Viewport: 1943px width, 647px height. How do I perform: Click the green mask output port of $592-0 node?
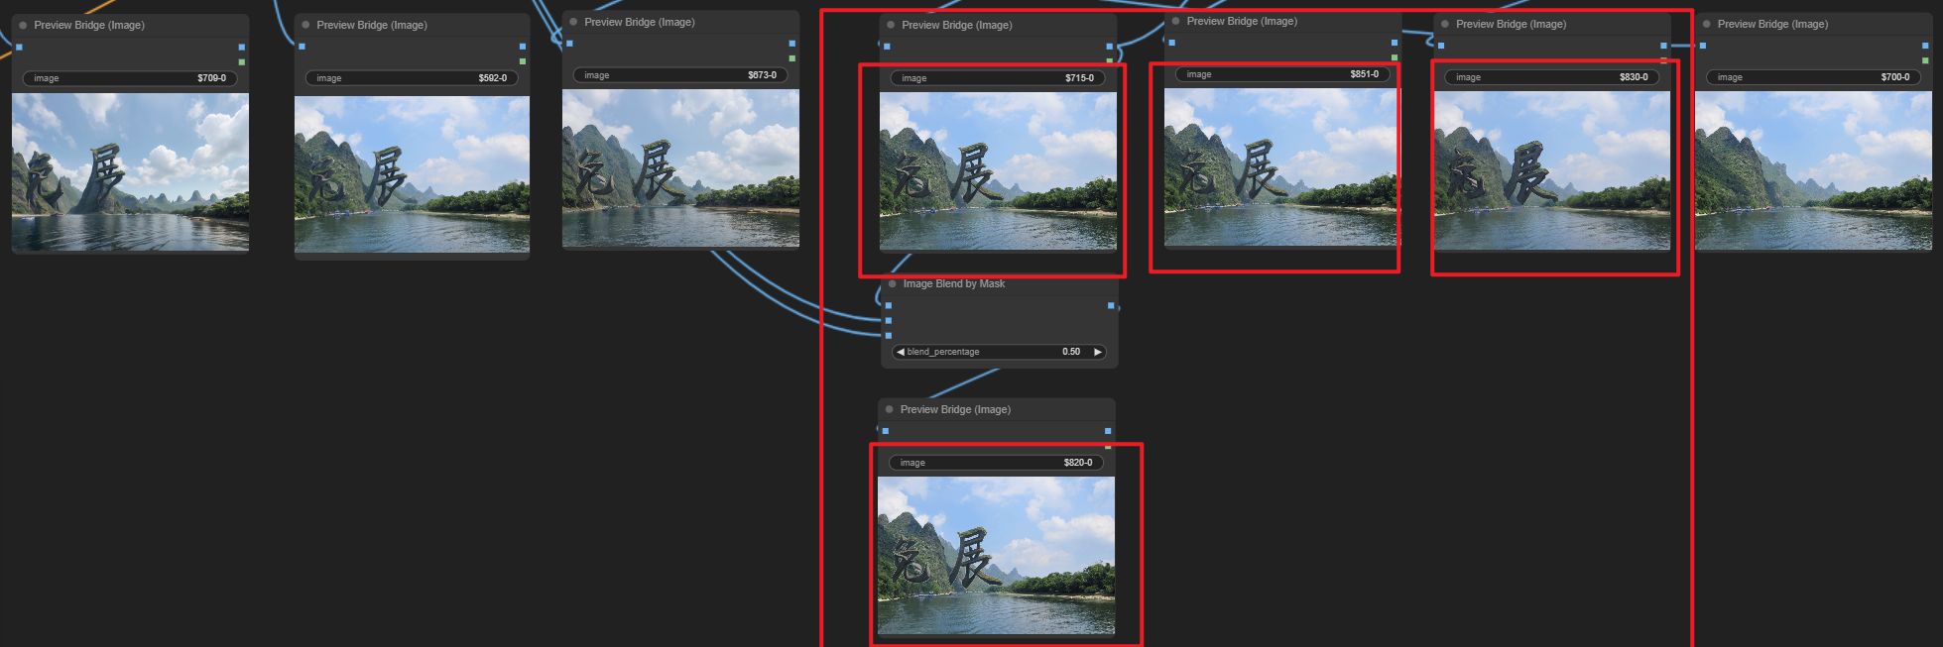pyautogui.click(x=523, y=61)
